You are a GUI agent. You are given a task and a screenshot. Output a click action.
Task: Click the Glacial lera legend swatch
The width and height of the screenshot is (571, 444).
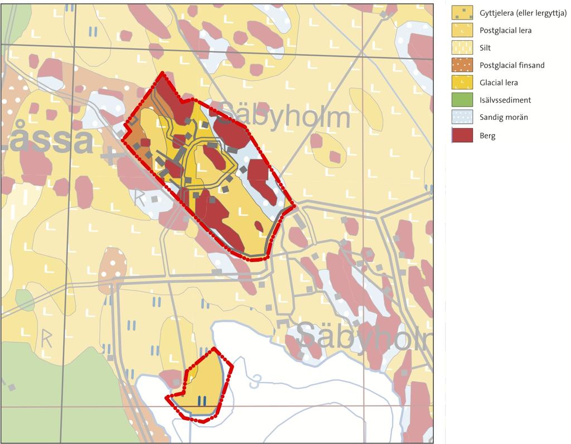click(x=462, y=83)
